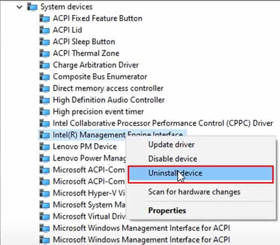This screenshot has width=280, height=245.
Task: Select the last Microsoft Windows Management Interface entry
Action: [141, 240]
